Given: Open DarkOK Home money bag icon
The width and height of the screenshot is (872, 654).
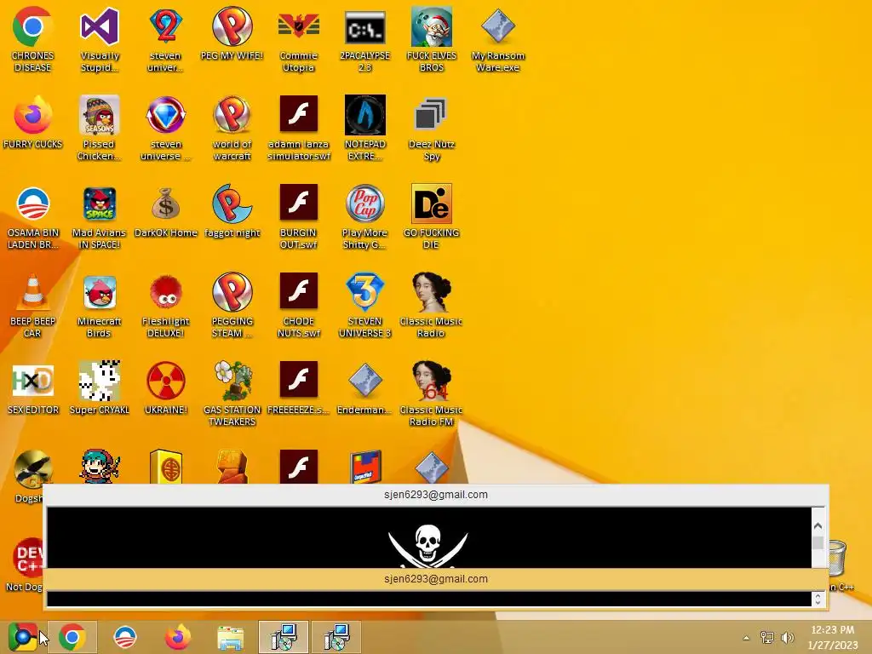Looking at the screenshot, I should (x=166, y=204).
